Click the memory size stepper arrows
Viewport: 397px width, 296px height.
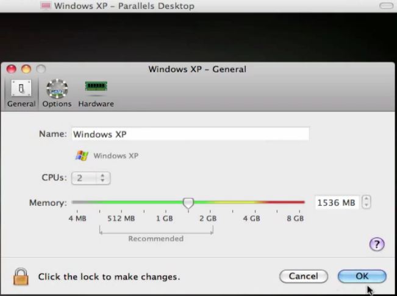(x=366, y=202)
